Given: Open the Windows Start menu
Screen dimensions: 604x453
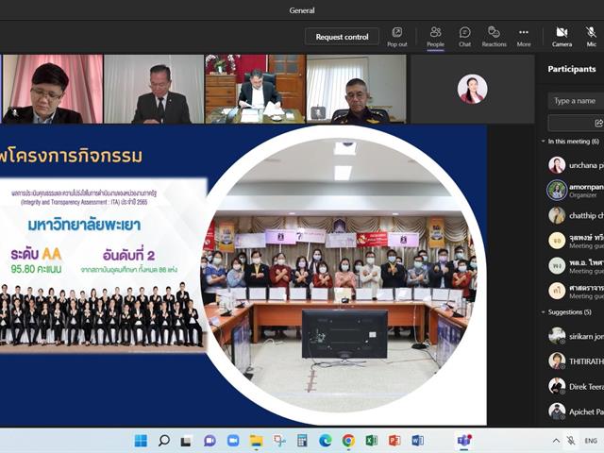Looking at the screenshot, I should 141,441.
